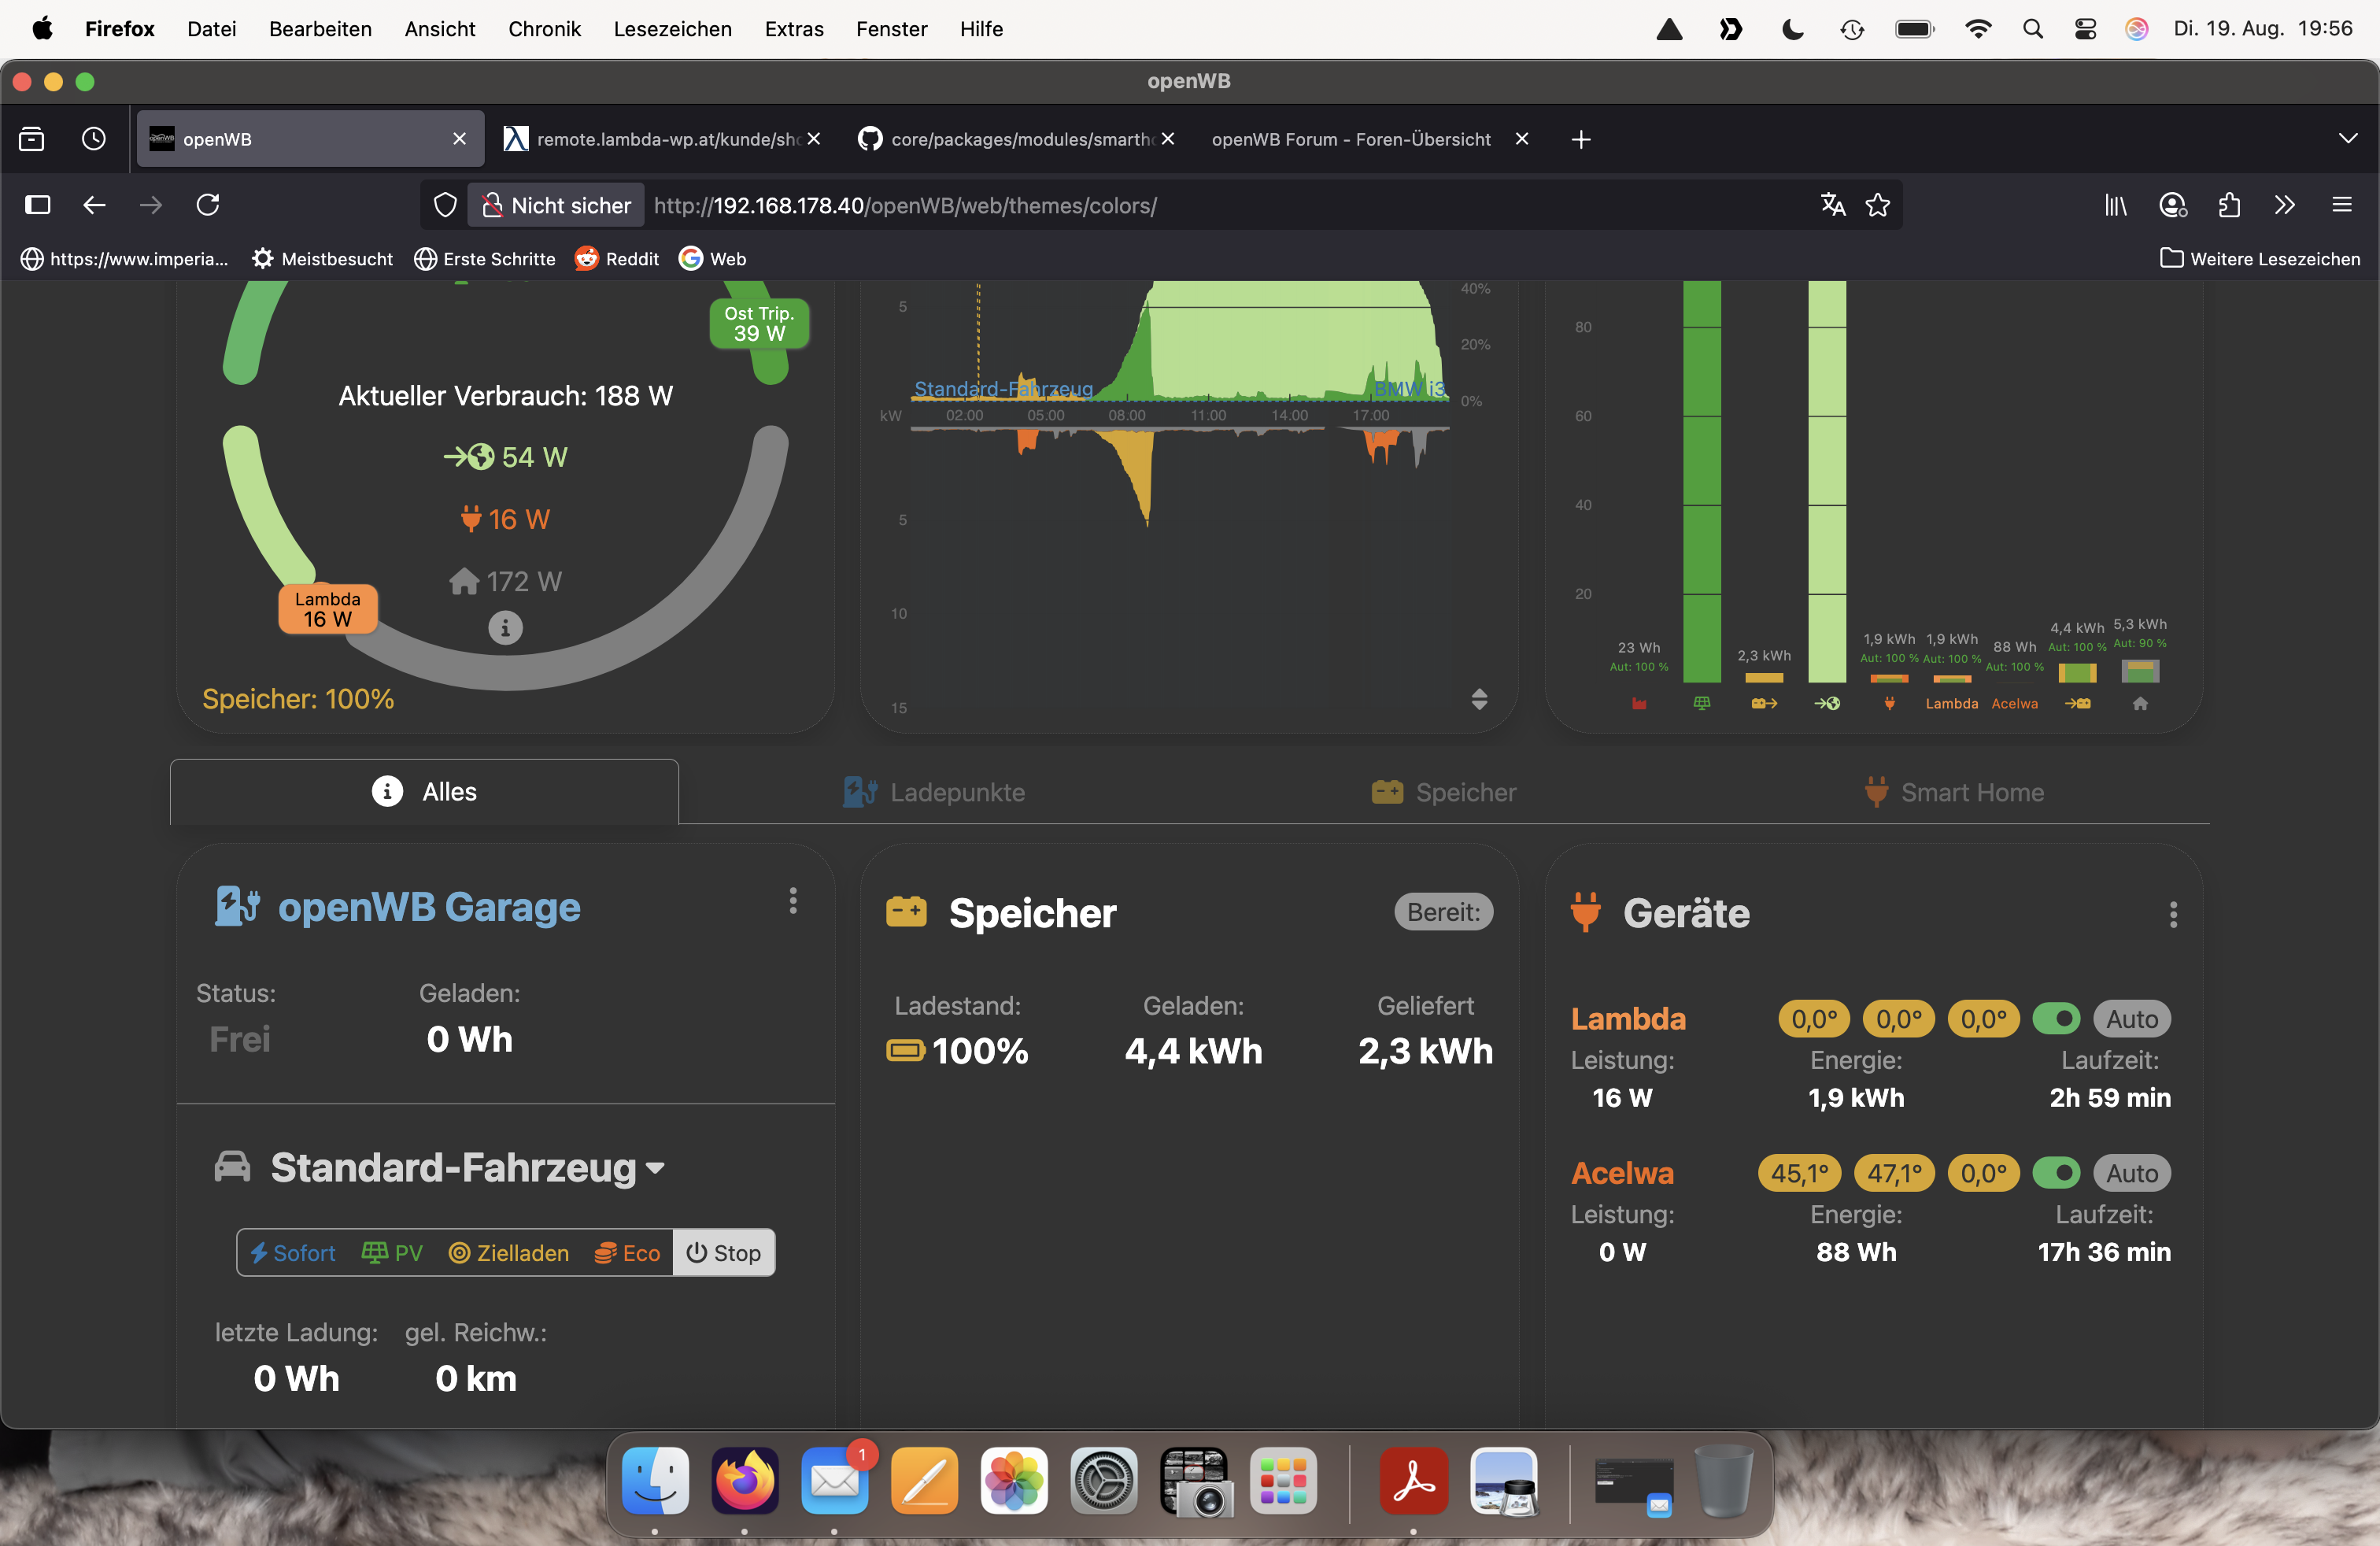2380x1546 pixels.
Task: Switch to the Ladepunkte tab
Action: 935,792
